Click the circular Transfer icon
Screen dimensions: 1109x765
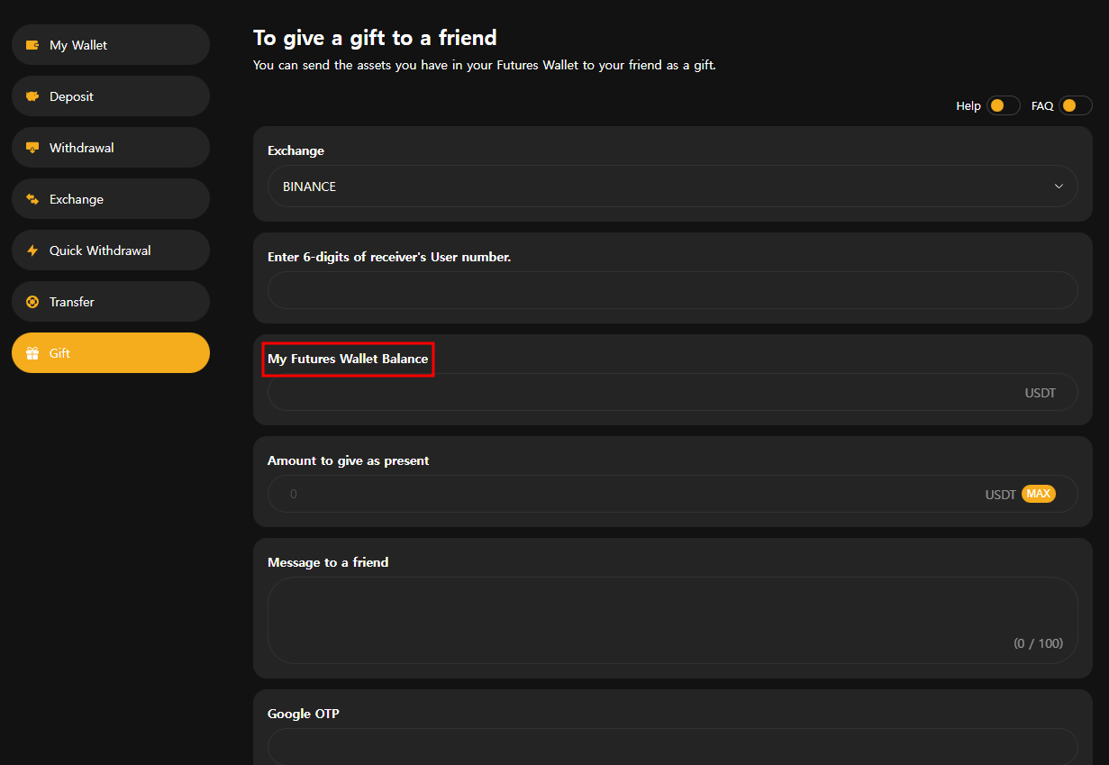pos(32,302)
